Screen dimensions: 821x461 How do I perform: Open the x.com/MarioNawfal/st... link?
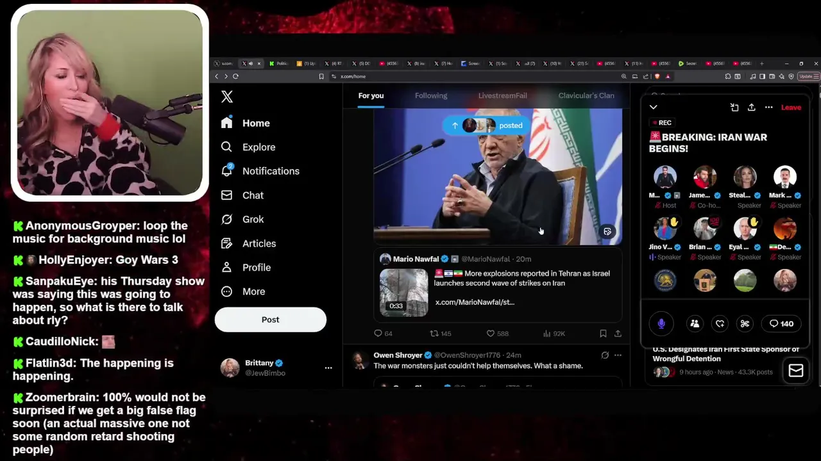point(475,302)
